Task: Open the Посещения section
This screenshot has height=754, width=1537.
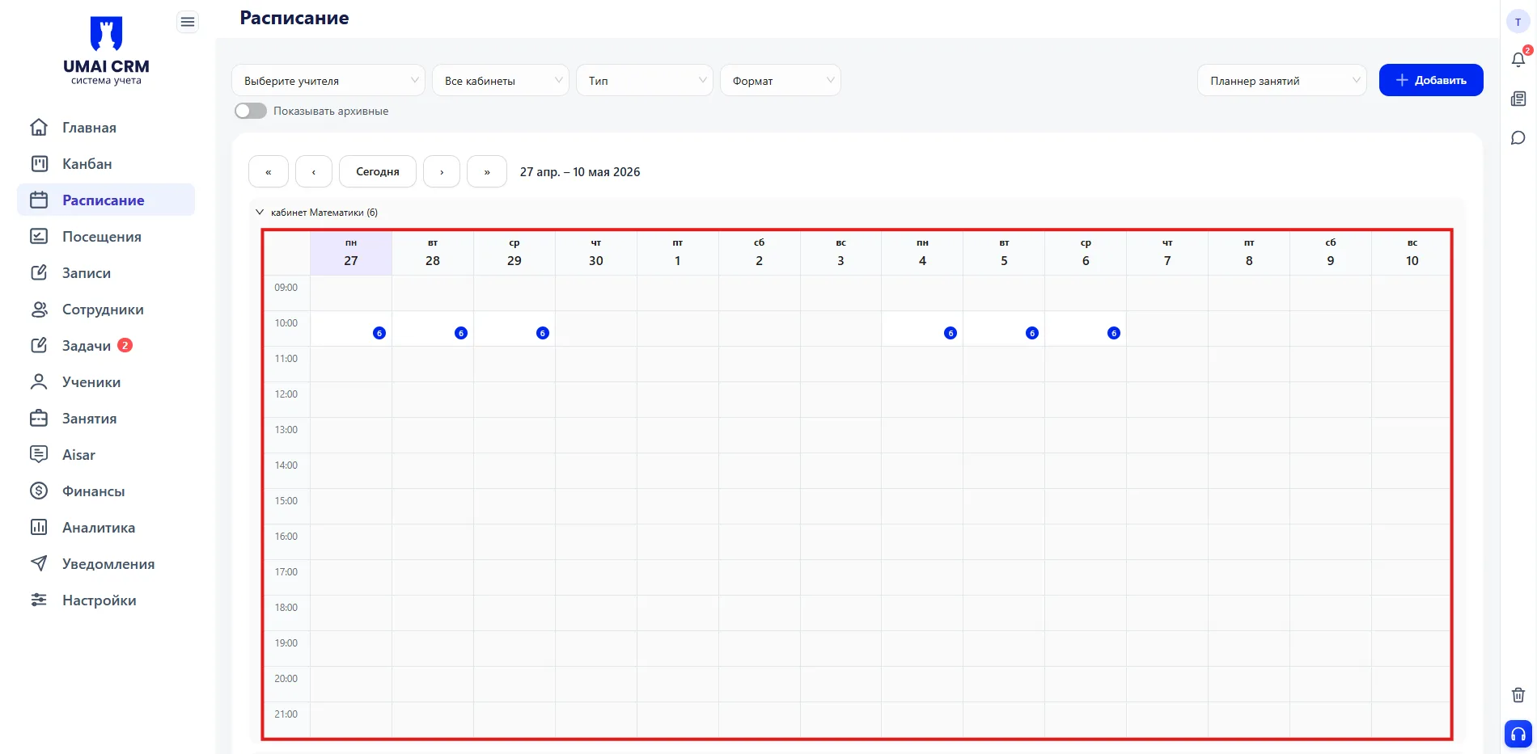Action: pyautogui.click(x=106, y=236)
